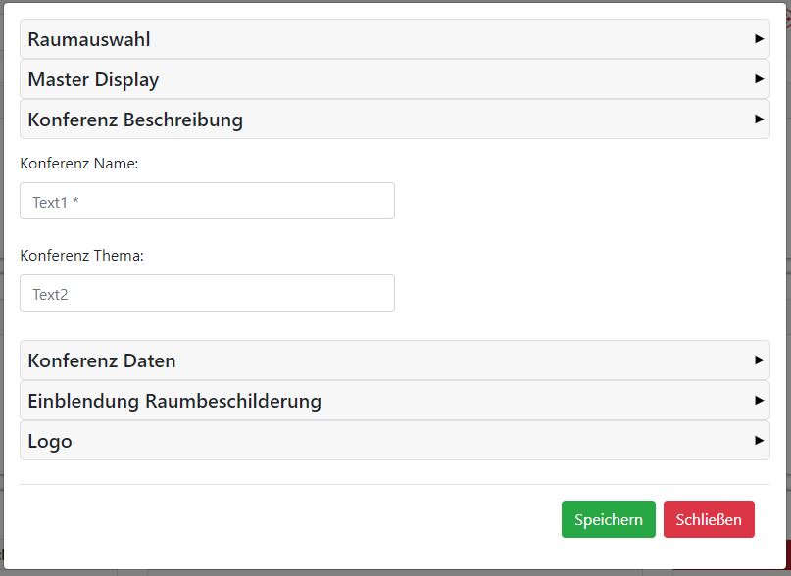Open the Konferenz Daten section
Image resolution: width=791 pixels, height=576 pixels.
pyautogui.click(x=102, y=361)
